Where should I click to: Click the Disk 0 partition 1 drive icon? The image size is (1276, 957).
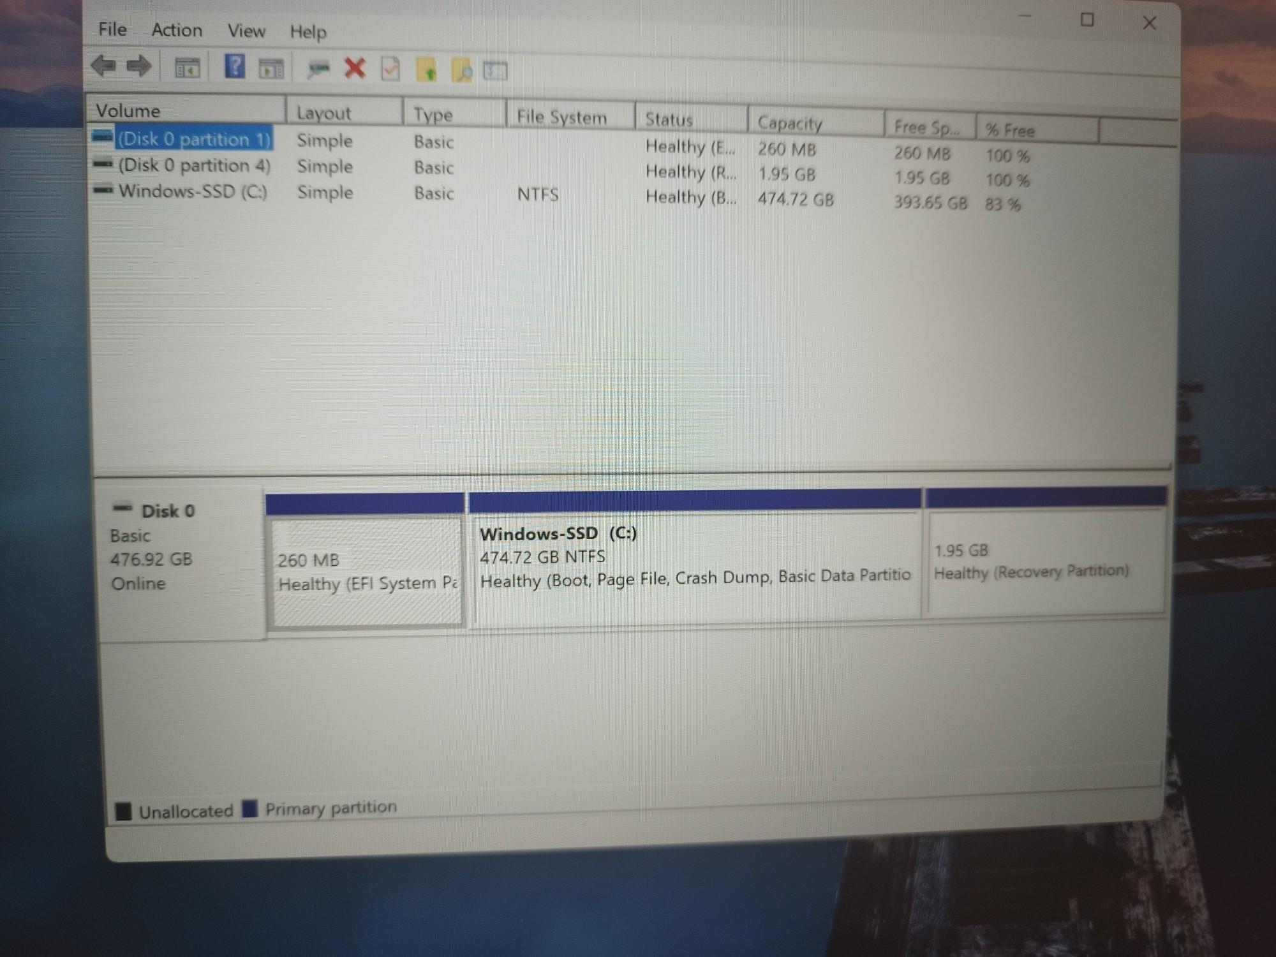coord(103,136)
